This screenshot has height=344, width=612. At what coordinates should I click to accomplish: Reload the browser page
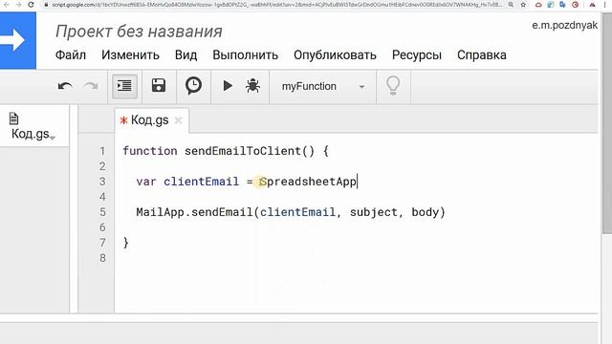(32, 5)
